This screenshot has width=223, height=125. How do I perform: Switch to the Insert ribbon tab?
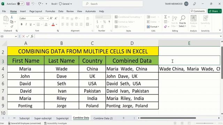[23, 11]
